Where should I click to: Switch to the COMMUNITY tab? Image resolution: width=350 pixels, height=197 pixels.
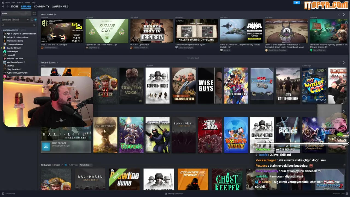point(42,6)
